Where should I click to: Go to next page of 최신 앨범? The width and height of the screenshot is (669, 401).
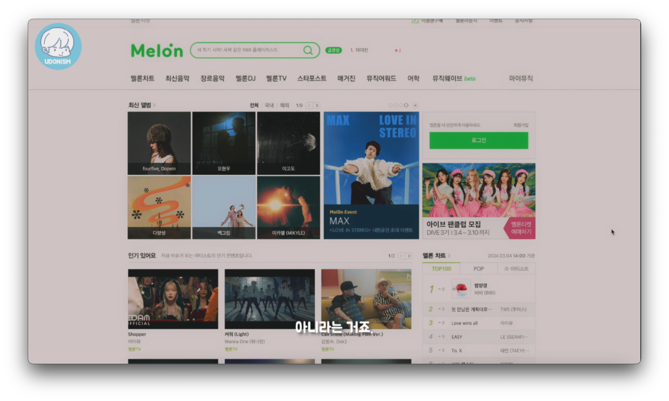[317, 105]
